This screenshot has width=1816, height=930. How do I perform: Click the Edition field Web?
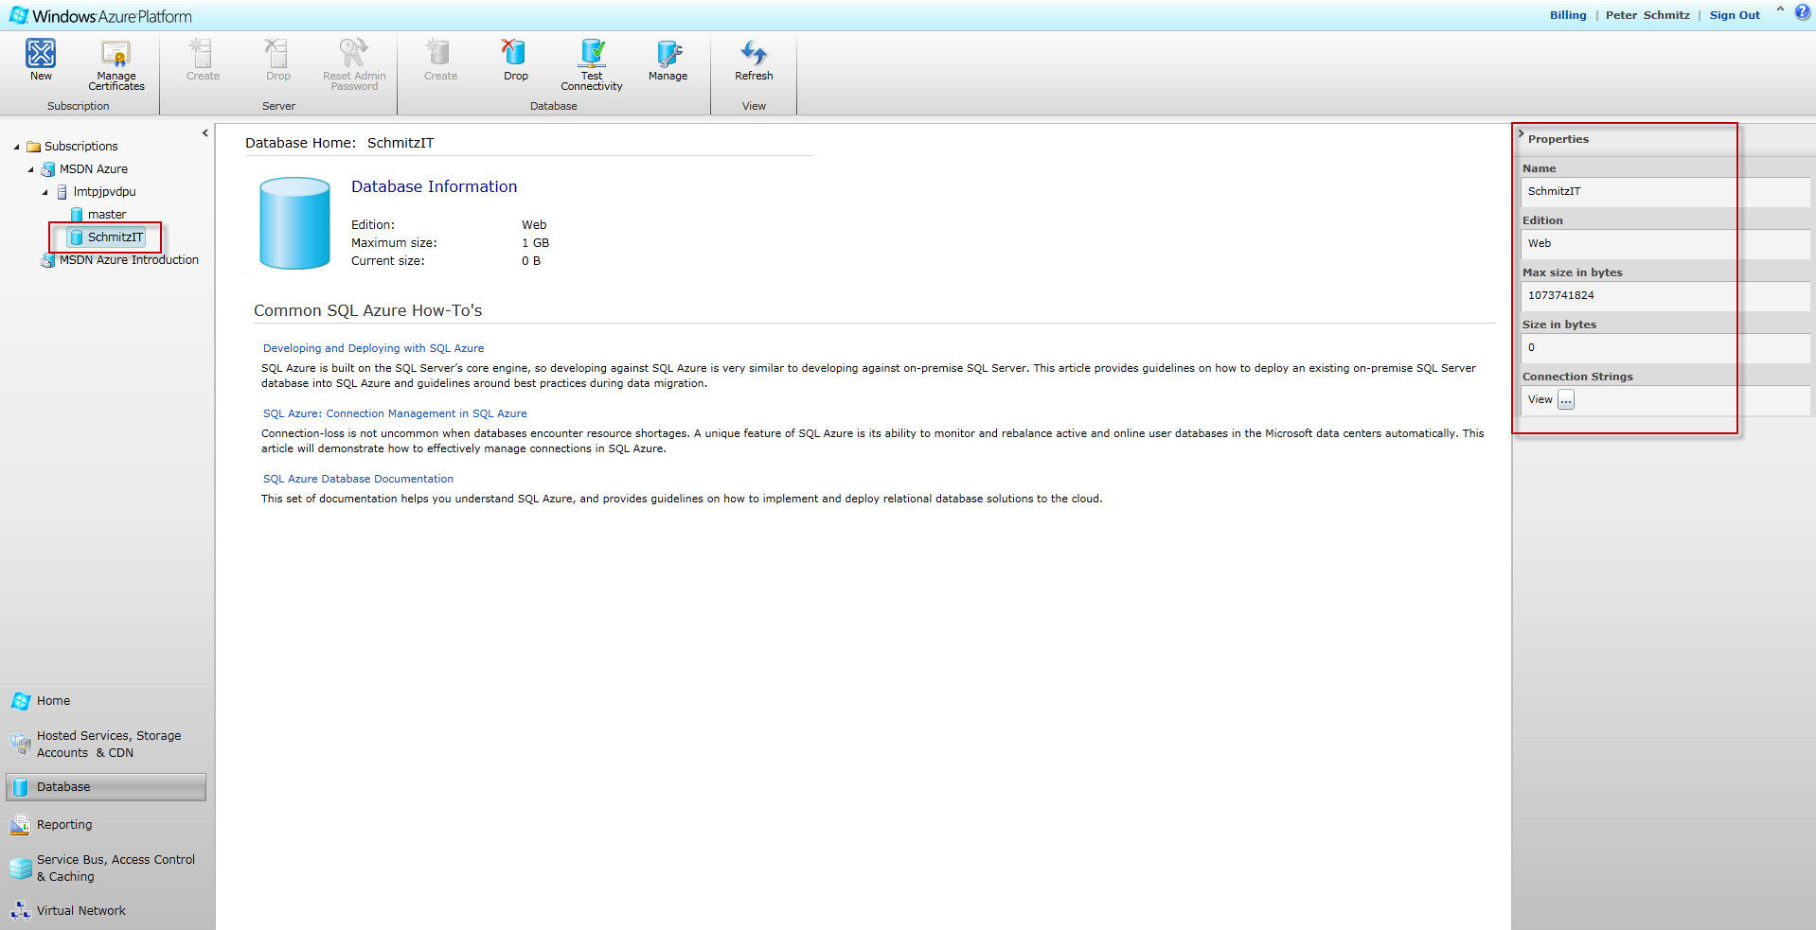(1665, 244)
